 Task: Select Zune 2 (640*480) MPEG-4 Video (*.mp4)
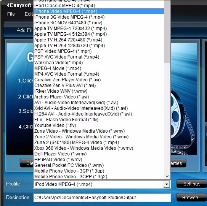(99, 143)
